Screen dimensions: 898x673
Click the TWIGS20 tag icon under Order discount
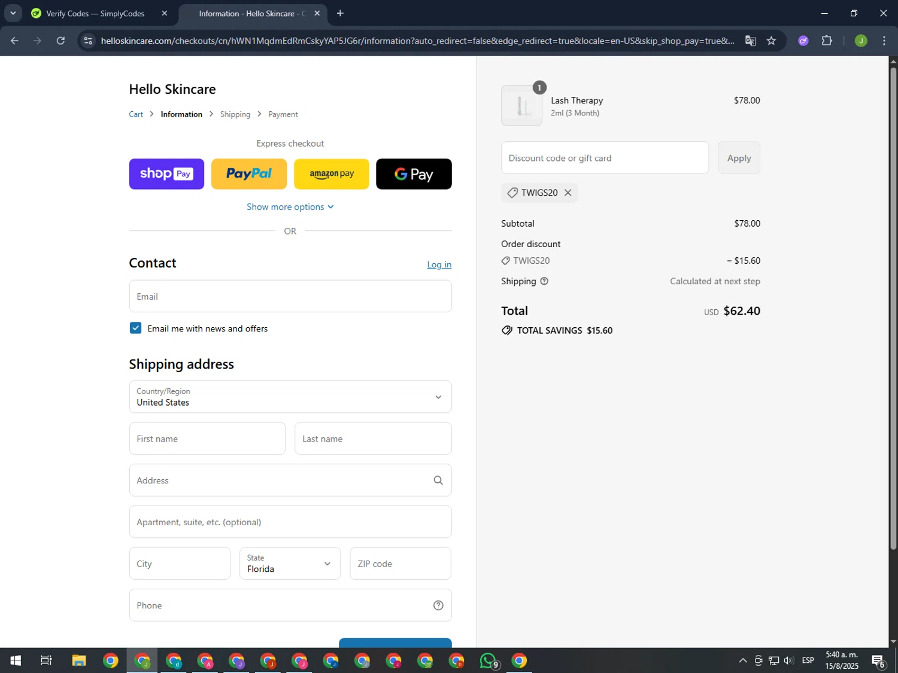point(506,261)
